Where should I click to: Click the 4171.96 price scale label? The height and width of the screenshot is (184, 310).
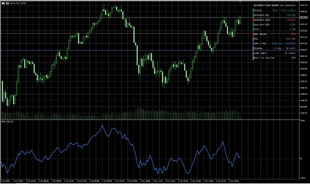pyautogui.click(x=304, y=44)
